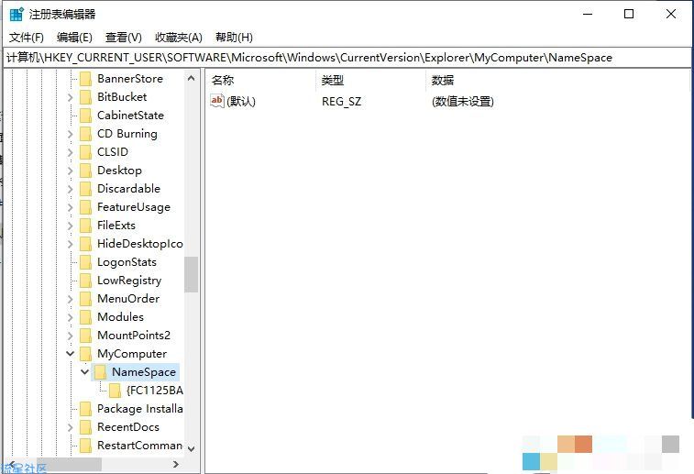The width and height of the screenshot is (694, 474).
Task: Select the Package Installation folder icon
Action: click(x=85, y=409)
